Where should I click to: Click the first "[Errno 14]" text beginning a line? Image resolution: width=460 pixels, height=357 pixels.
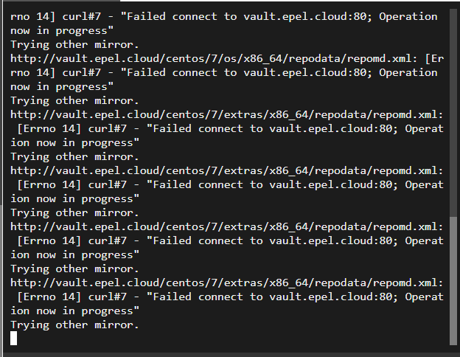tap(49, 129)
